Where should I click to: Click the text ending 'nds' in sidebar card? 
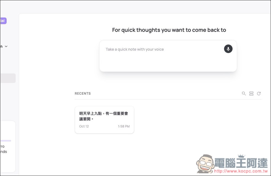(3, 152)
